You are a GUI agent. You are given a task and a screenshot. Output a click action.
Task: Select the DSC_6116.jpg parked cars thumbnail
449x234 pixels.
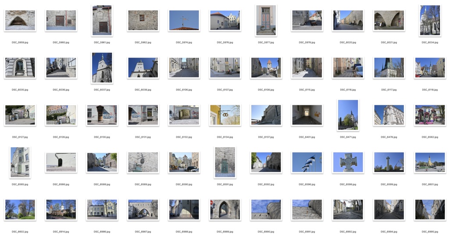pos(348,68)
